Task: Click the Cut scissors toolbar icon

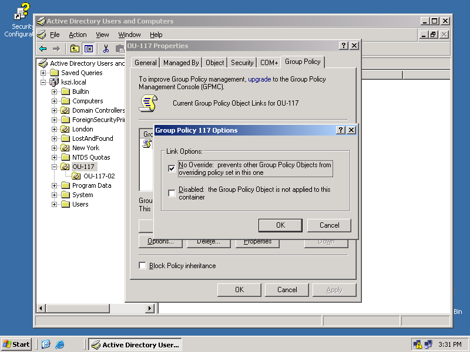Action: 106,49
